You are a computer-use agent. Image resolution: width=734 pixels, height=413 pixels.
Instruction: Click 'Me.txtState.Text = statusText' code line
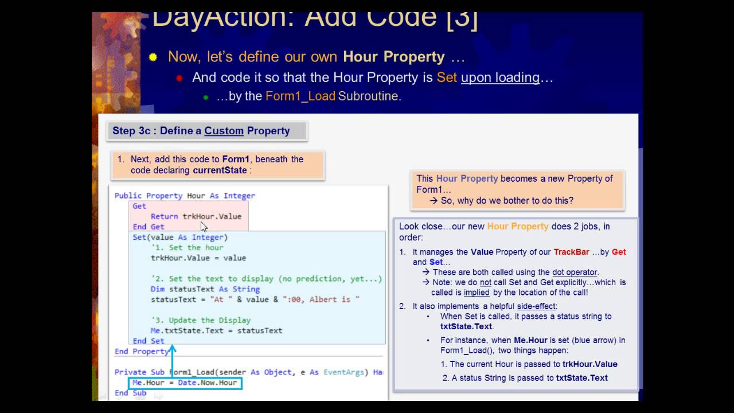point(216,330)
